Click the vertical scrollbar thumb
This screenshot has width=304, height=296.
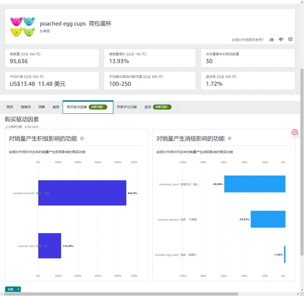[x=302, y=162]
